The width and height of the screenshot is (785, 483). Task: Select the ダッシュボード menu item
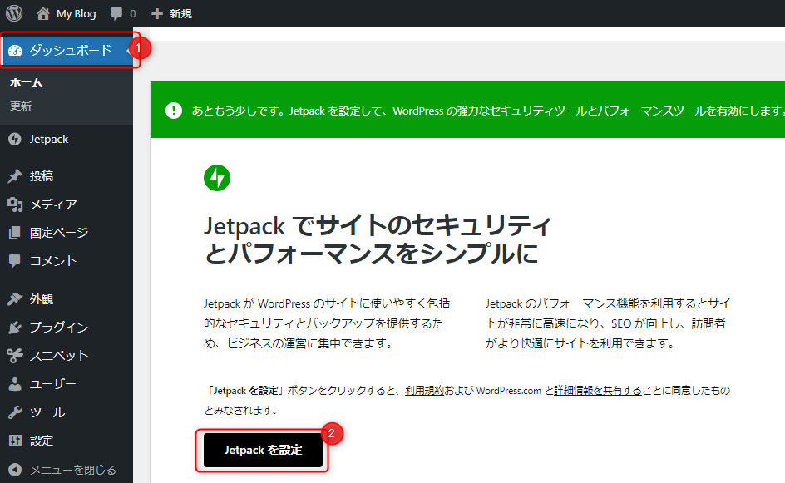[x=70, y=50]
